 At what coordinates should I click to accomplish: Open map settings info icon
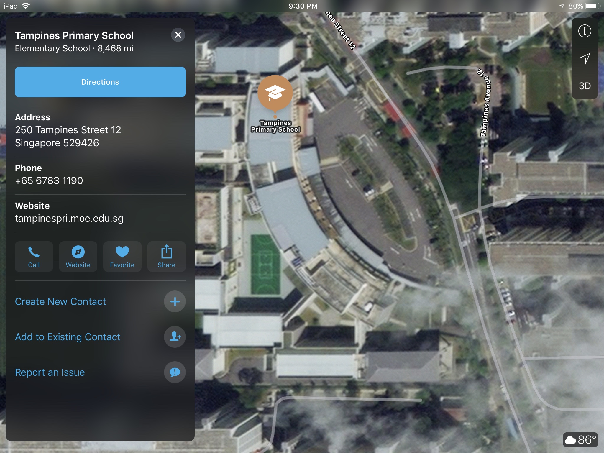(x=585, y=31)
